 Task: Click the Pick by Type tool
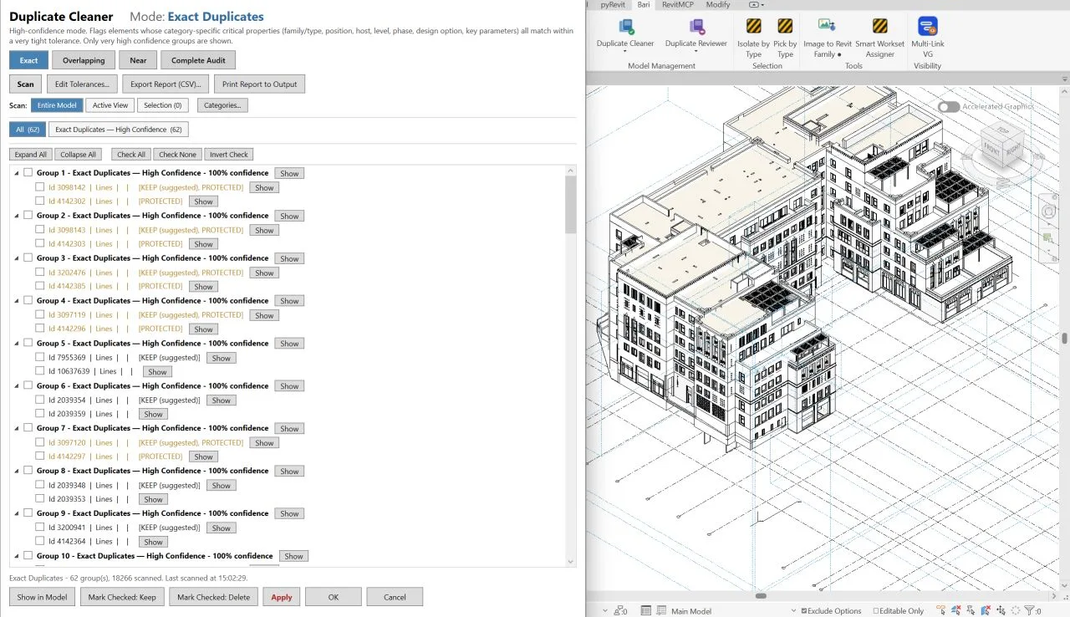pos(785,38)
